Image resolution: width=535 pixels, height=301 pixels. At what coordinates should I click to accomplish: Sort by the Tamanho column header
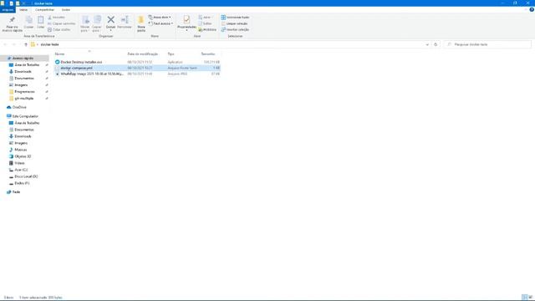click(208, 54)
